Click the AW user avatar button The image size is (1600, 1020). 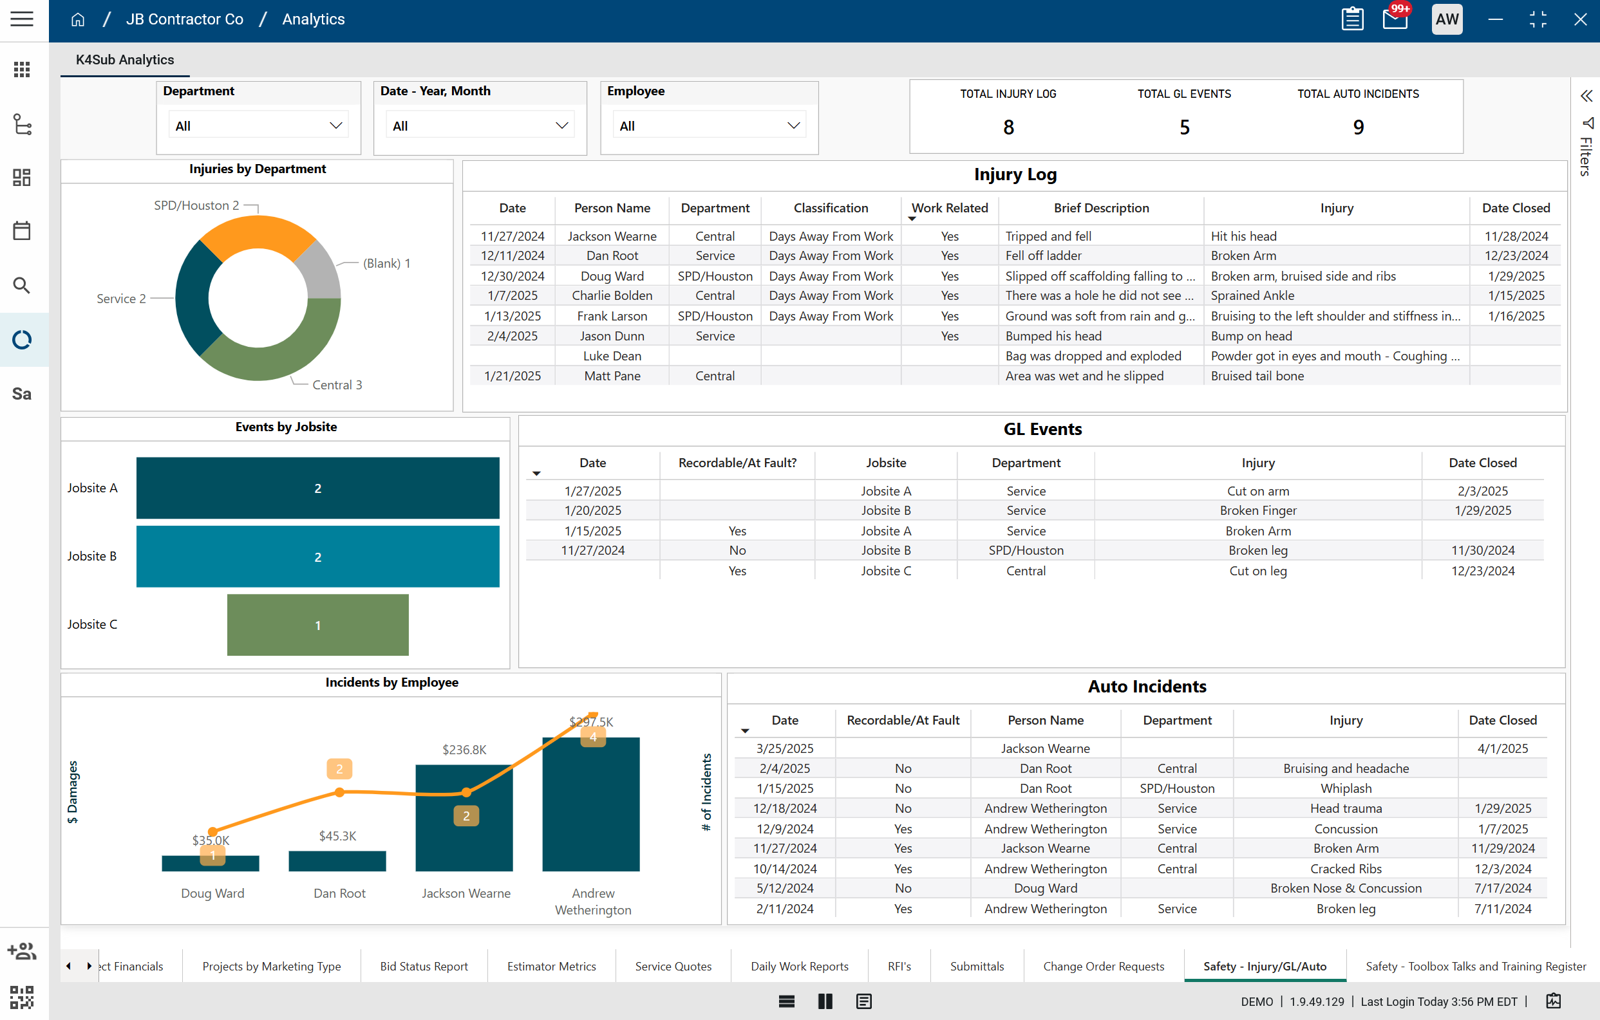coord(1446,19)
